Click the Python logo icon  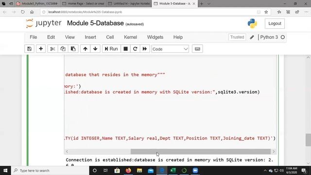(x=252, y=23)
